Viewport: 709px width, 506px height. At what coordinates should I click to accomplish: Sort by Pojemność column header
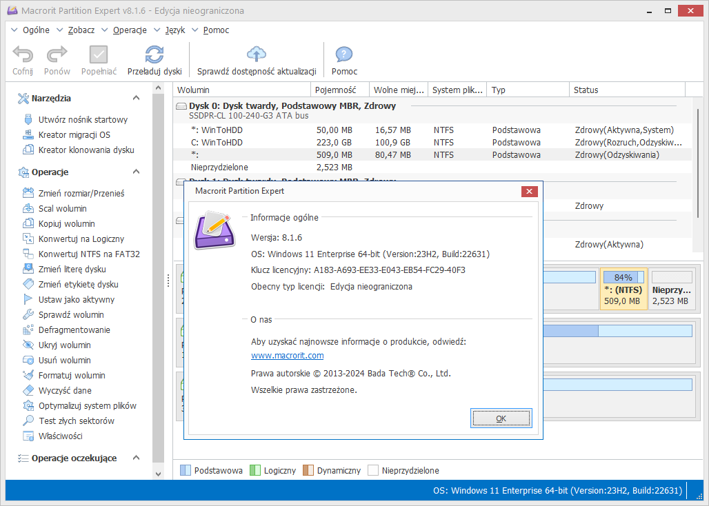pos(340,90)
